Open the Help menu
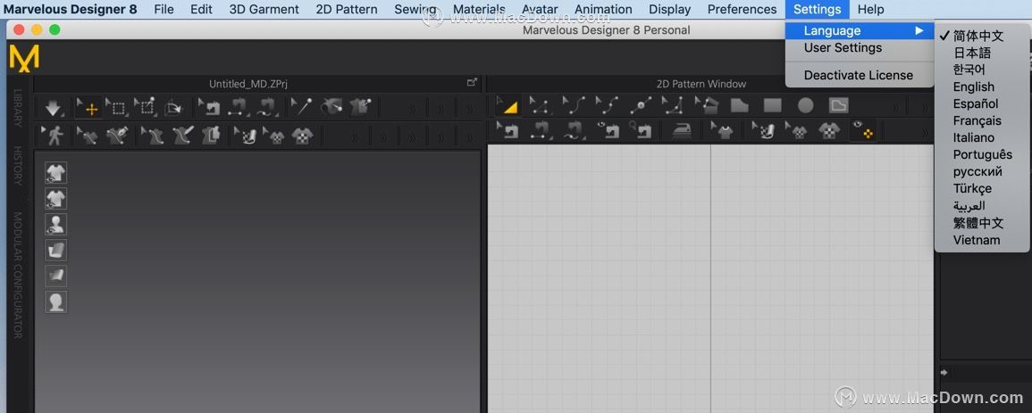 point(871,9)
